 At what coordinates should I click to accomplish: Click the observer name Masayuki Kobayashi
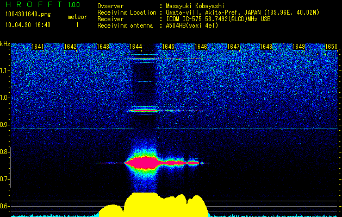(195, 7)
